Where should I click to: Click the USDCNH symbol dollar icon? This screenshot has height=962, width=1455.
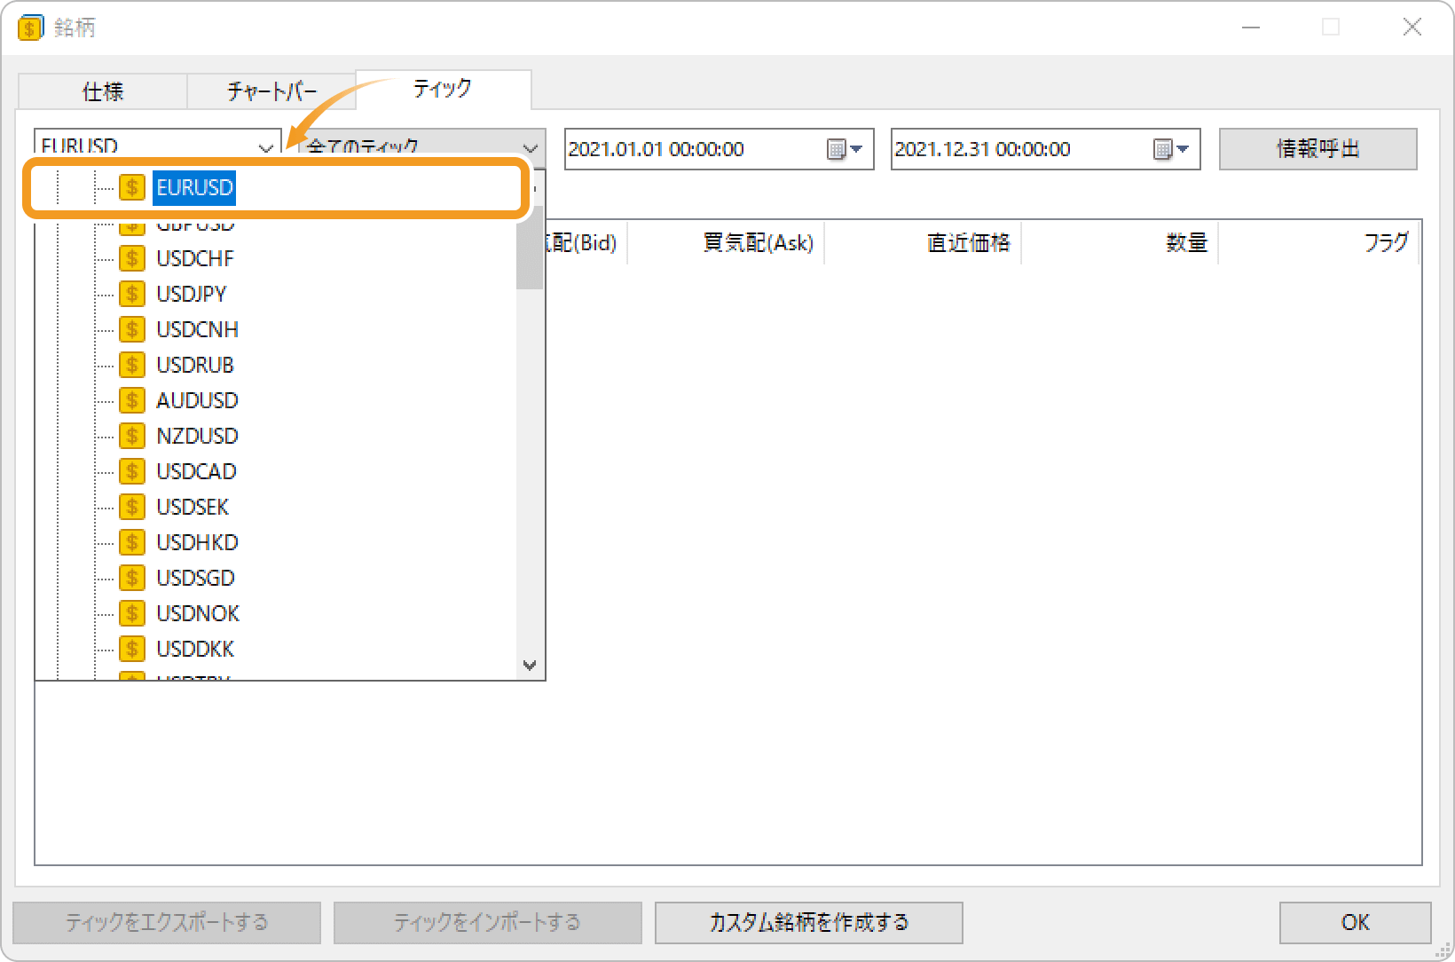pyautogui.click(x=132, y=329)
